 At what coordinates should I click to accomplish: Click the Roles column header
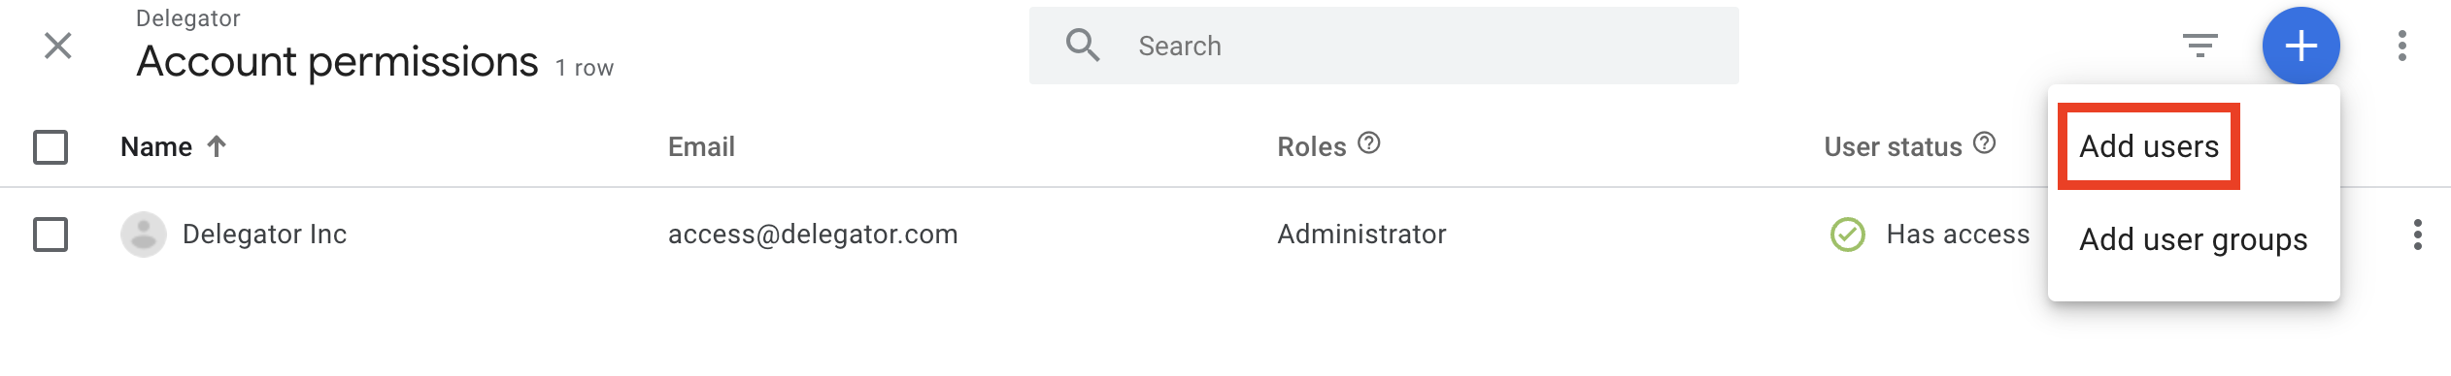pos(1312,147)
